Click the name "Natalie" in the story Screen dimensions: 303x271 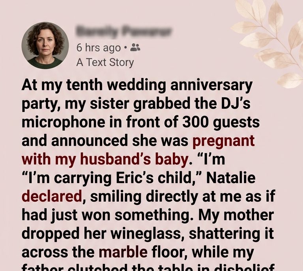230,178
